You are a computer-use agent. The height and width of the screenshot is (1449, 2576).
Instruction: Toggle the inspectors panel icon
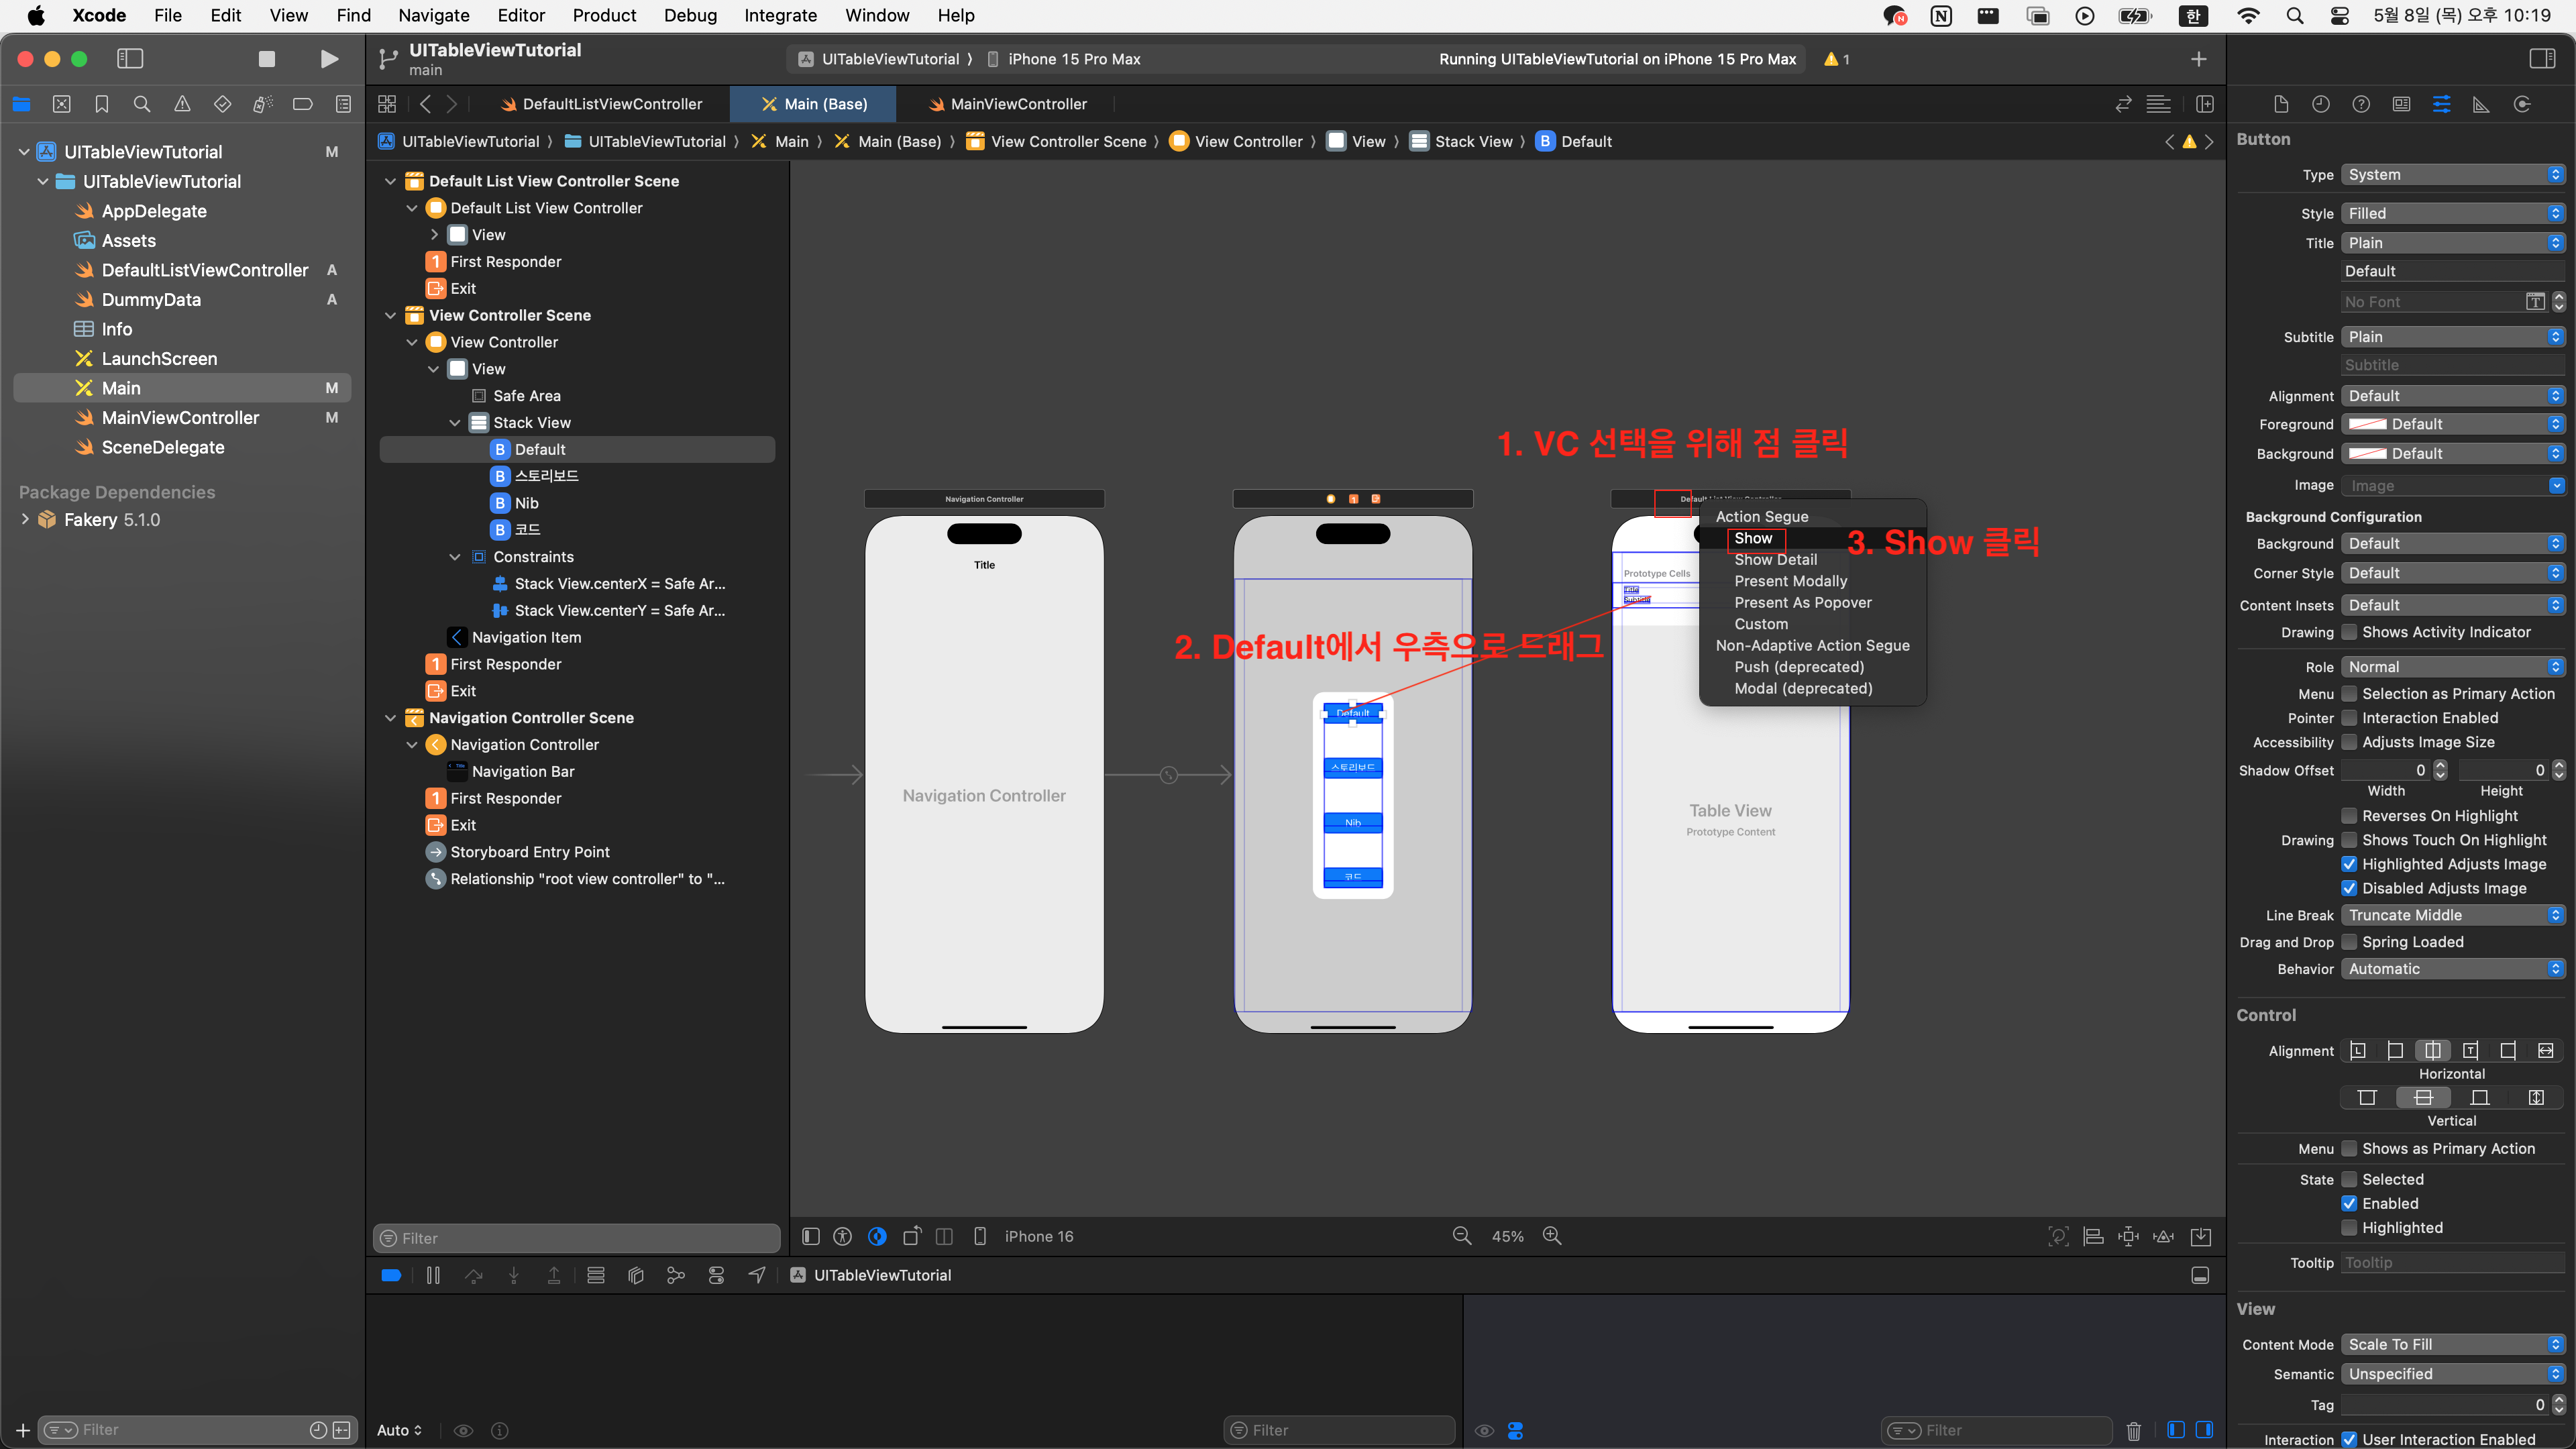click(x=2542, y=59)
